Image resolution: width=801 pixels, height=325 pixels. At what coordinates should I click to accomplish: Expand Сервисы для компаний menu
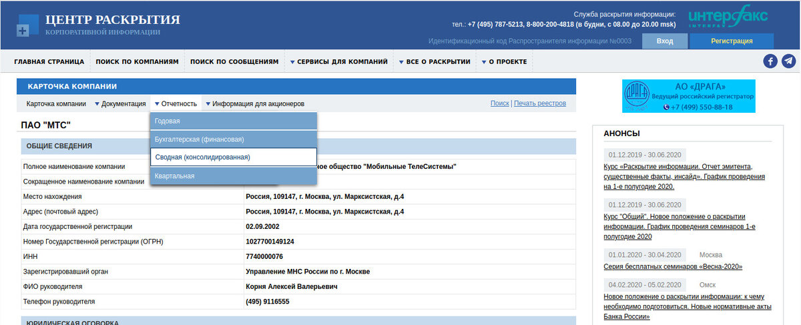coord(338,61)
